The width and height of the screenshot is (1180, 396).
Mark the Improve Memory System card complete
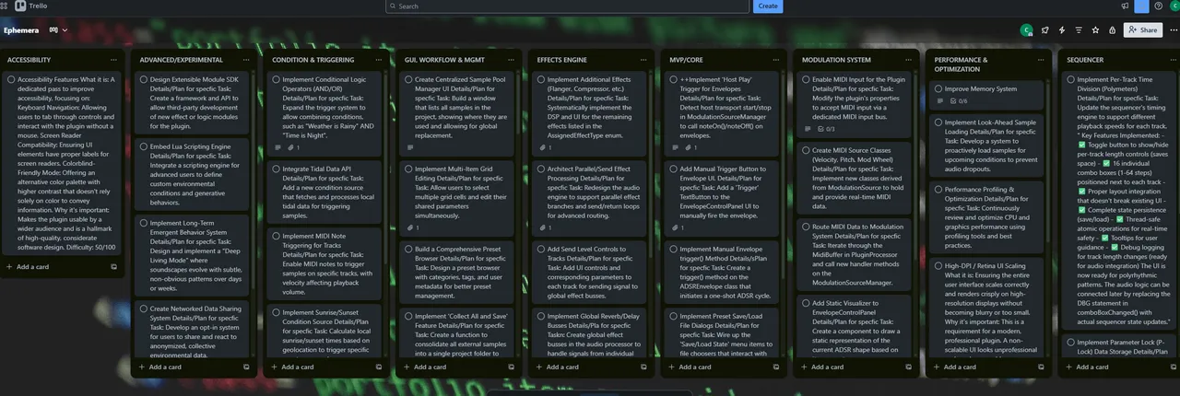(938, 89)
